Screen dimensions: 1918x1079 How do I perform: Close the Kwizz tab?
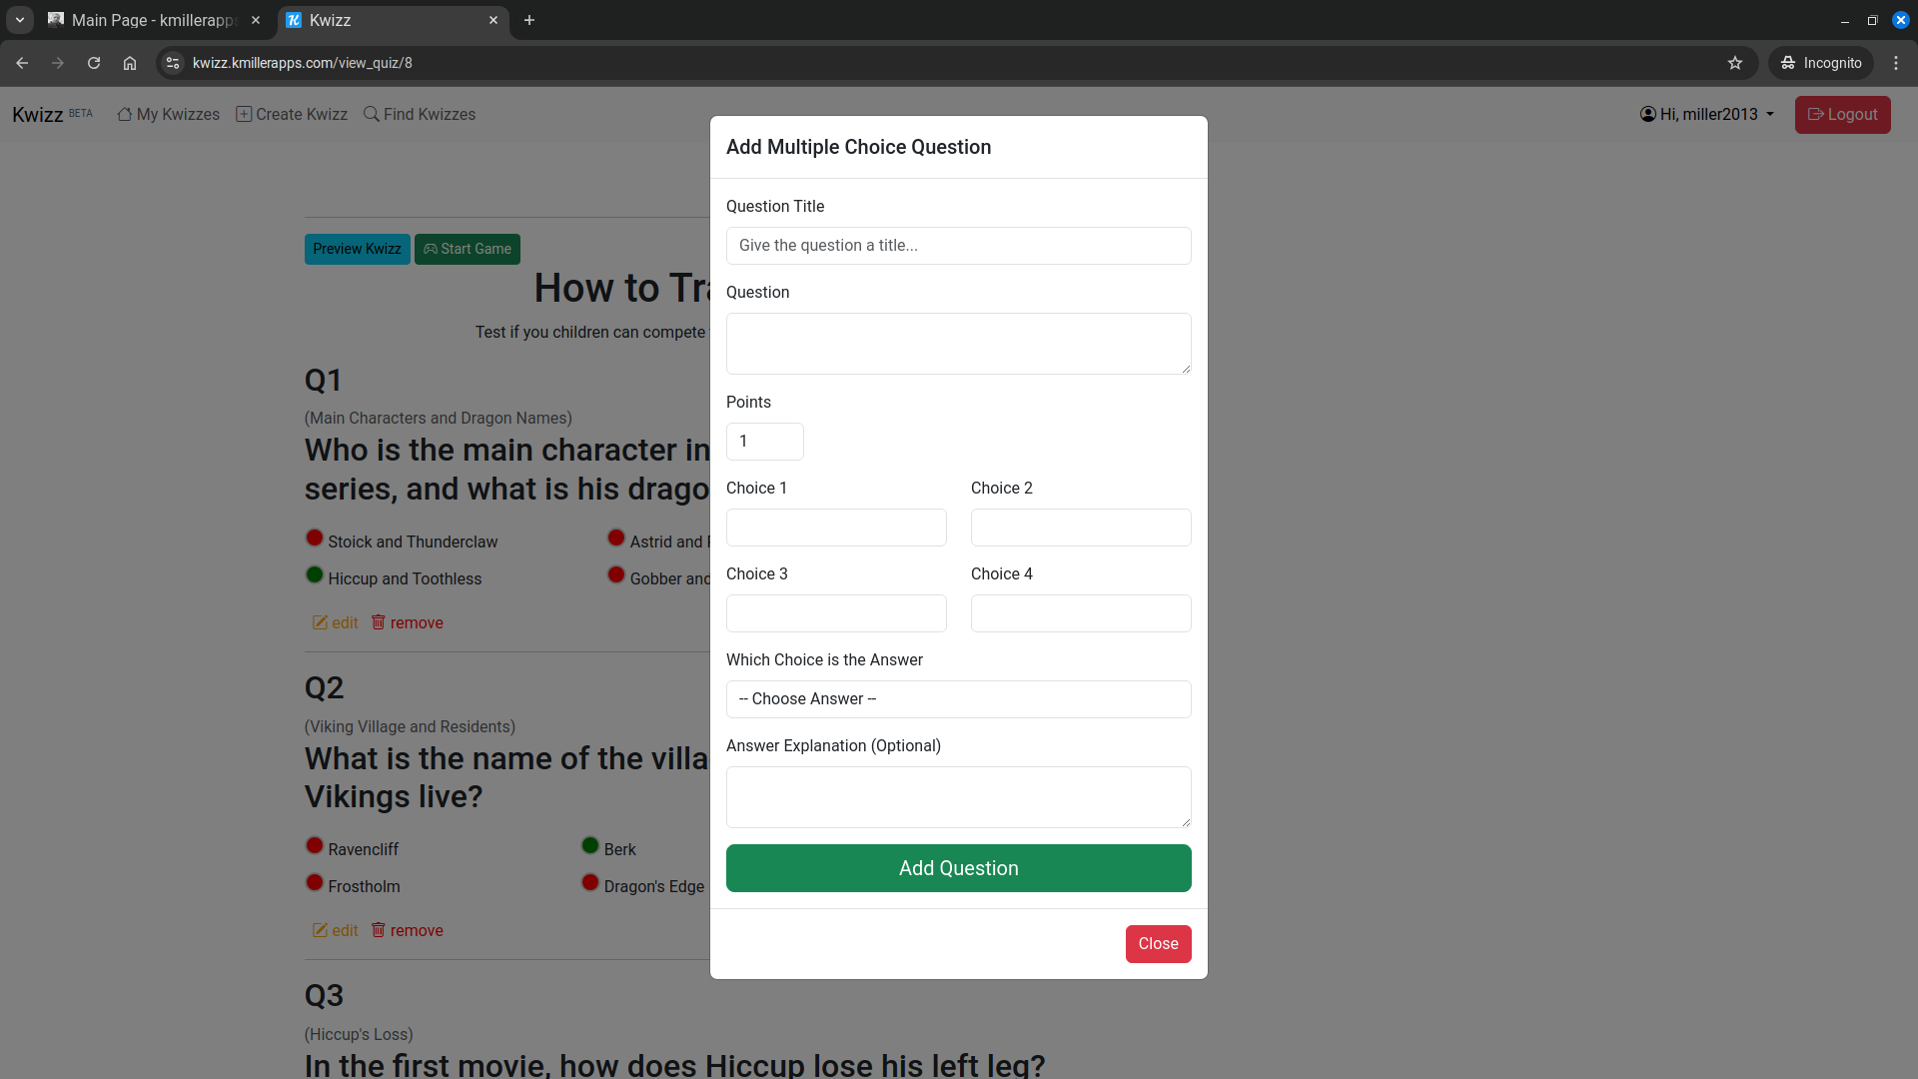coord(493,20)
